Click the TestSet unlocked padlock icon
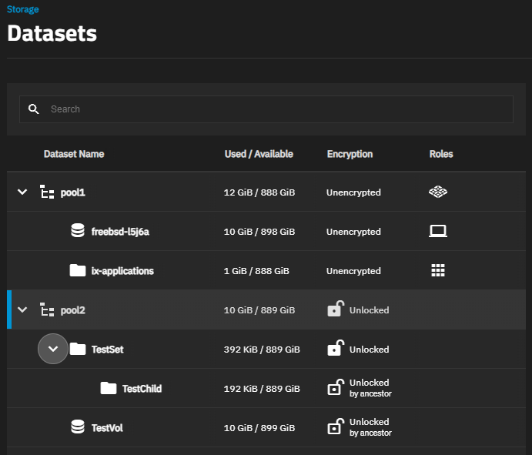532x455 pixels. 335,349
